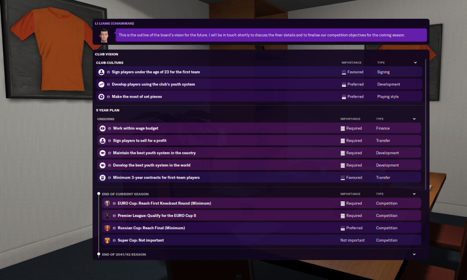Click the person icon beside Sign players under 23
Image resolution: width=467 pixels, height=280 pixels.
[101, 72]
